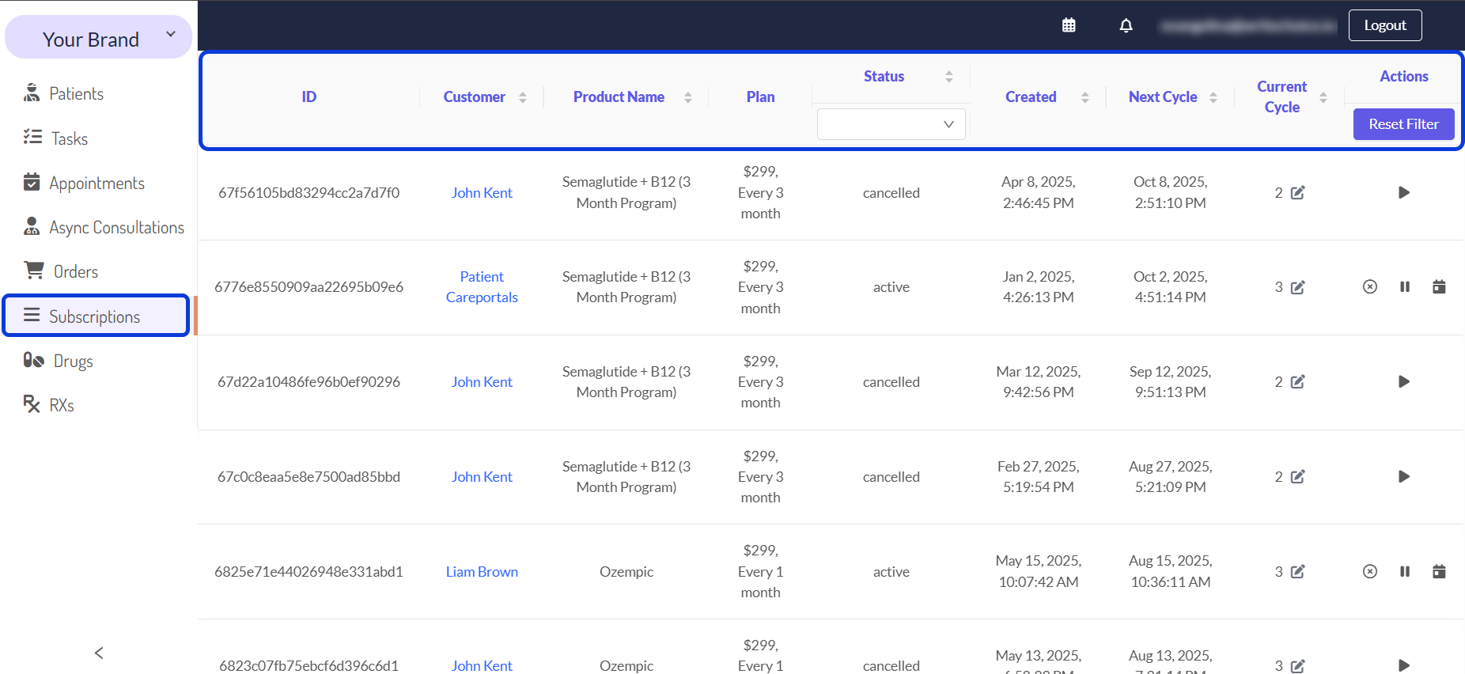Edit current cycle for Liam Brown subscription
This screenshot has height=674, width=1465.
[x=1298, y=571]
